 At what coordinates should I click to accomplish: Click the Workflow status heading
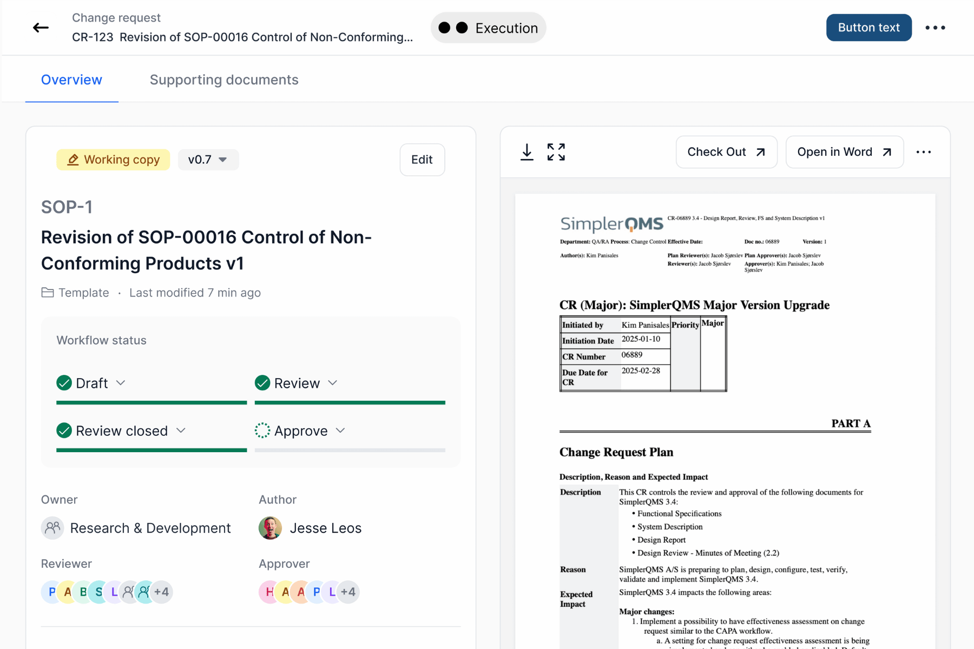pyautogui.click(x=102, y=340)
